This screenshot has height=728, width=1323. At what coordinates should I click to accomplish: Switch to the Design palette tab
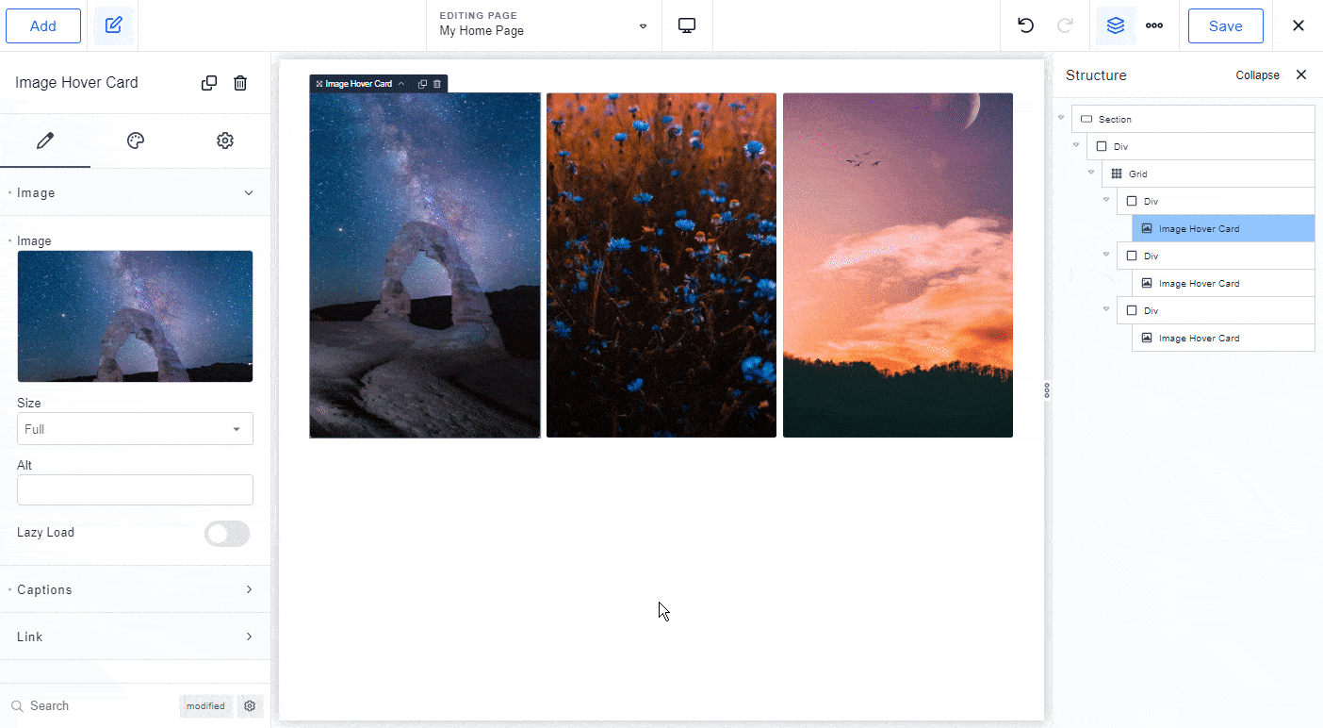tap(136, 141)
